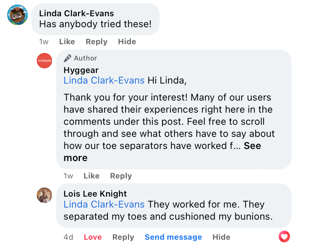
Task: Like the Hyggear author reply
Action: tap(91, 176)
